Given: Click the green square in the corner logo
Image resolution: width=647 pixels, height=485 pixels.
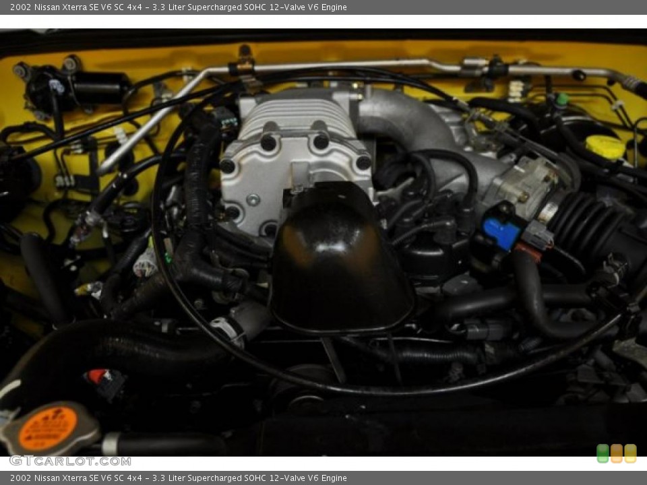Looking at the screenshot, I should (603, 453).
